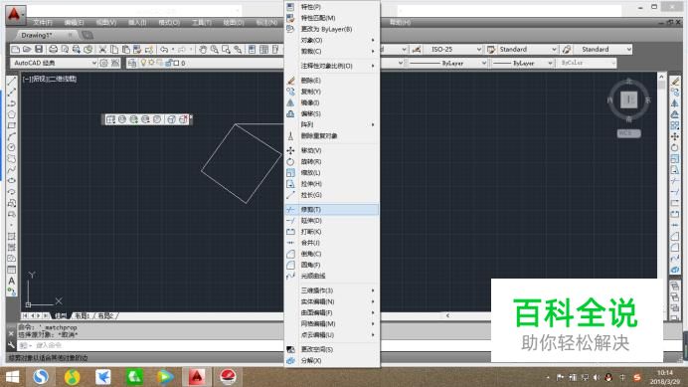Screen dimensions: 688x387
Task: Click layer 0 color swatch square
Action: click(176, 64)
